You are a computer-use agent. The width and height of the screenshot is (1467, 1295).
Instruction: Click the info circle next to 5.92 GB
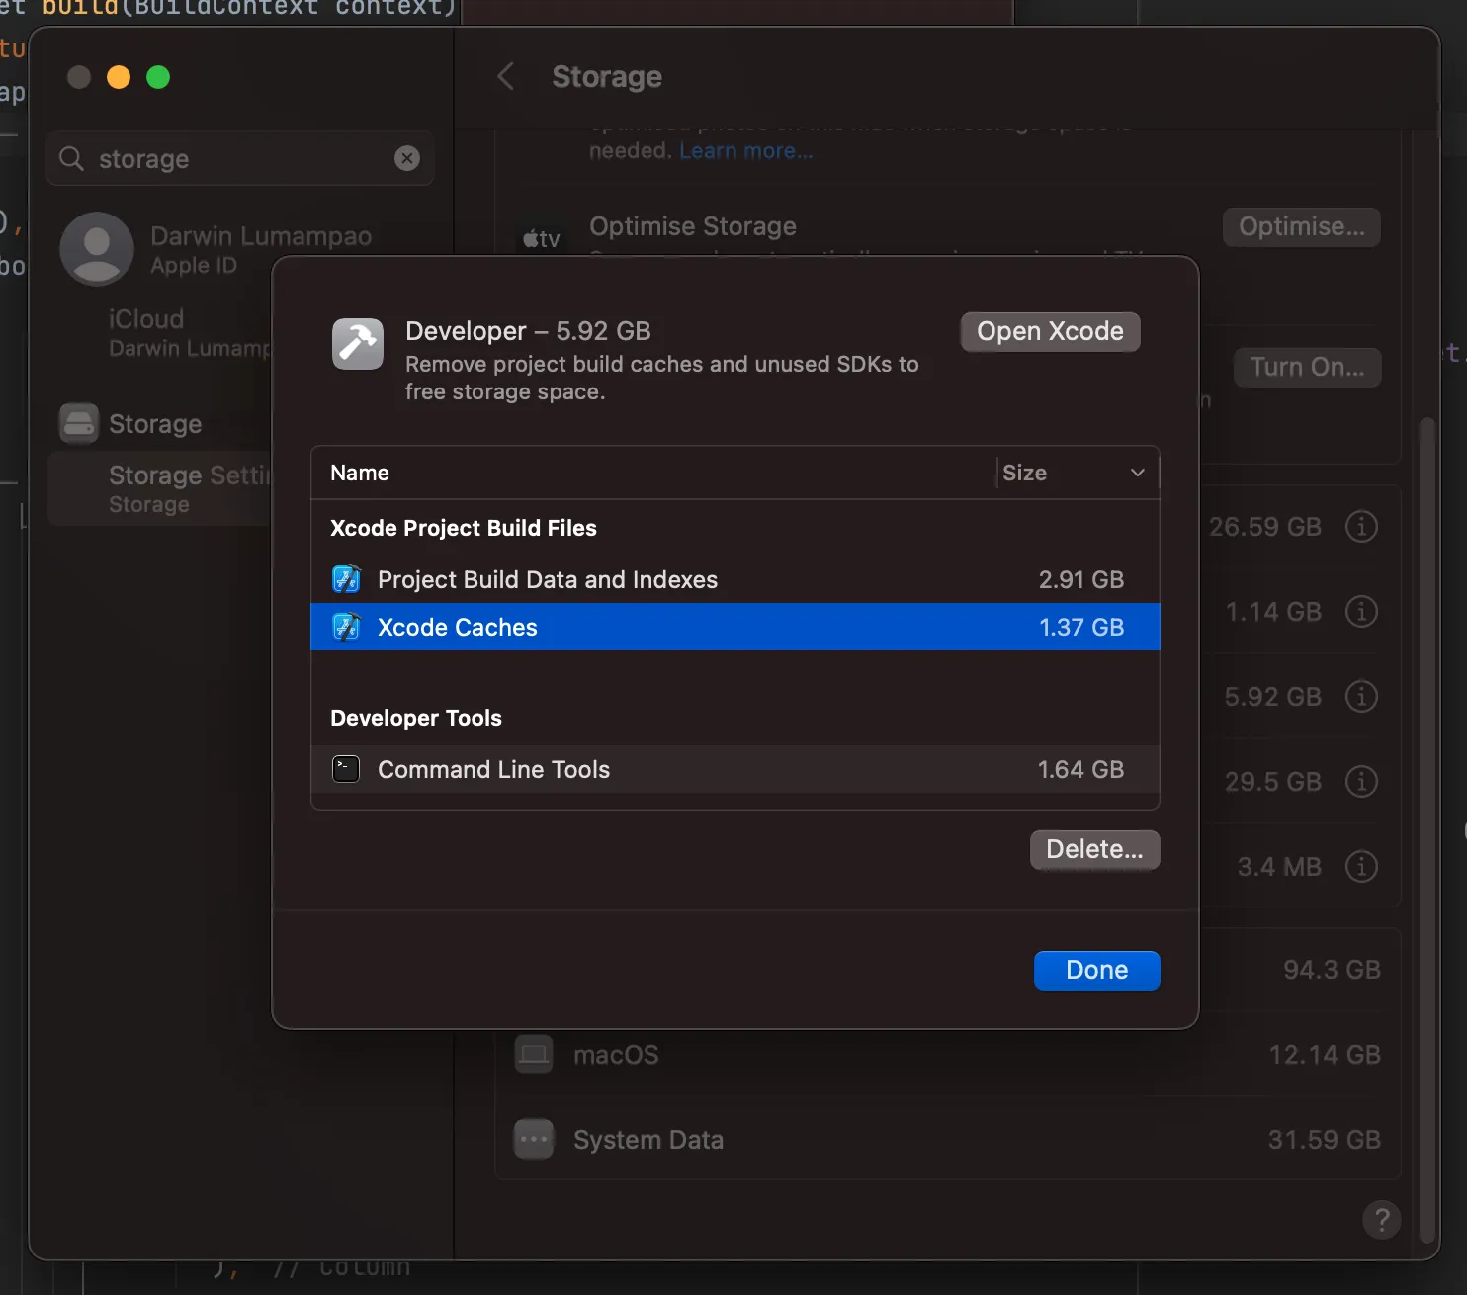point(1360,696)
